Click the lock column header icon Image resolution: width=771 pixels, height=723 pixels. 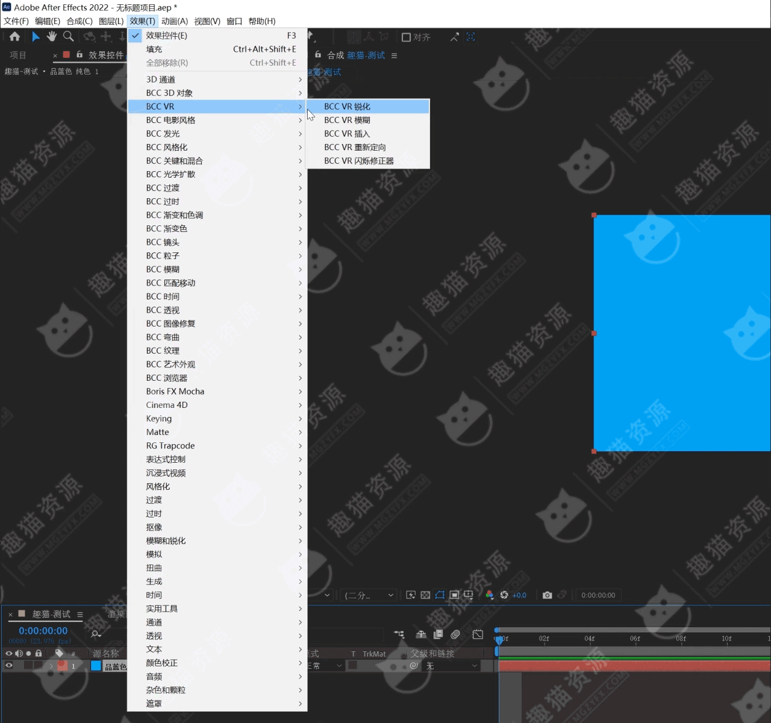tap(39, 653)
